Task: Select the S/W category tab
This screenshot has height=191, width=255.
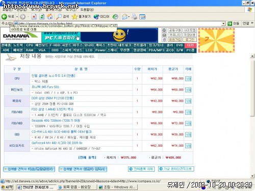Action: pos(180,50)
